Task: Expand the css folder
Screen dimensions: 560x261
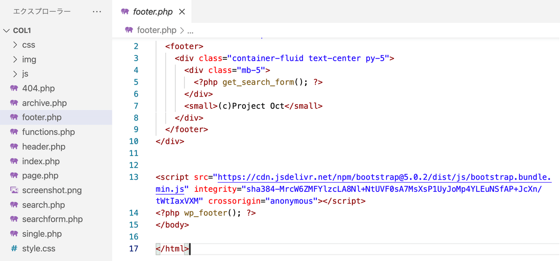Action: coord(15,45)
